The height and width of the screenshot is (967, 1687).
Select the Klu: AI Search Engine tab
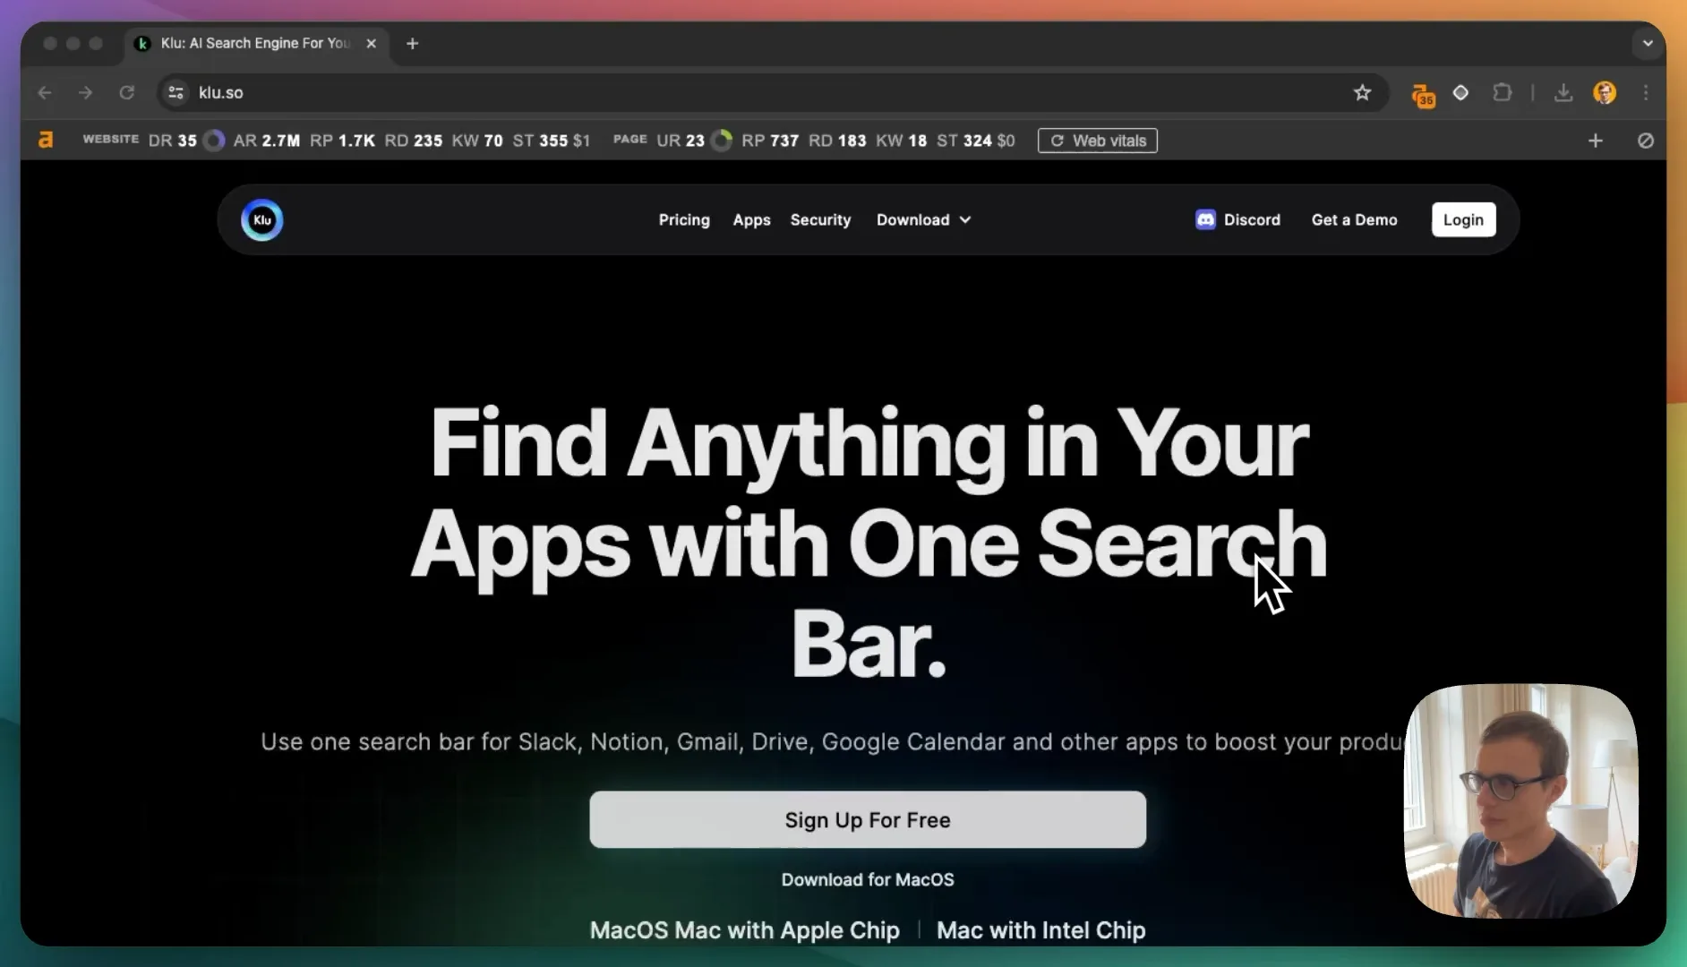pyautogui.click(x=255, y=43)
